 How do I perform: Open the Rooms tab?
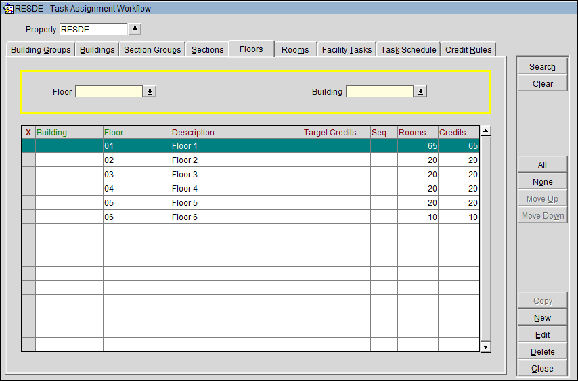(295, 50)
